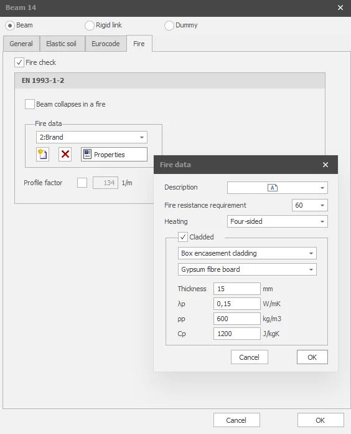Select the Fire tab

point(139,44)
